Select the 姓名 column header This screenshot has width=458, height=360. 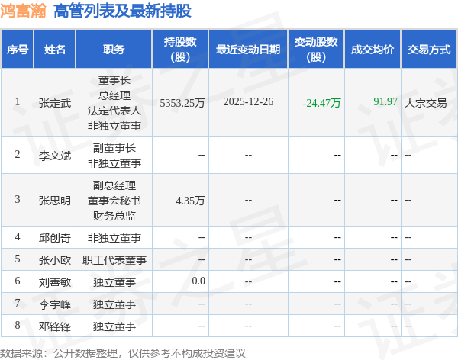coord(55,49)
